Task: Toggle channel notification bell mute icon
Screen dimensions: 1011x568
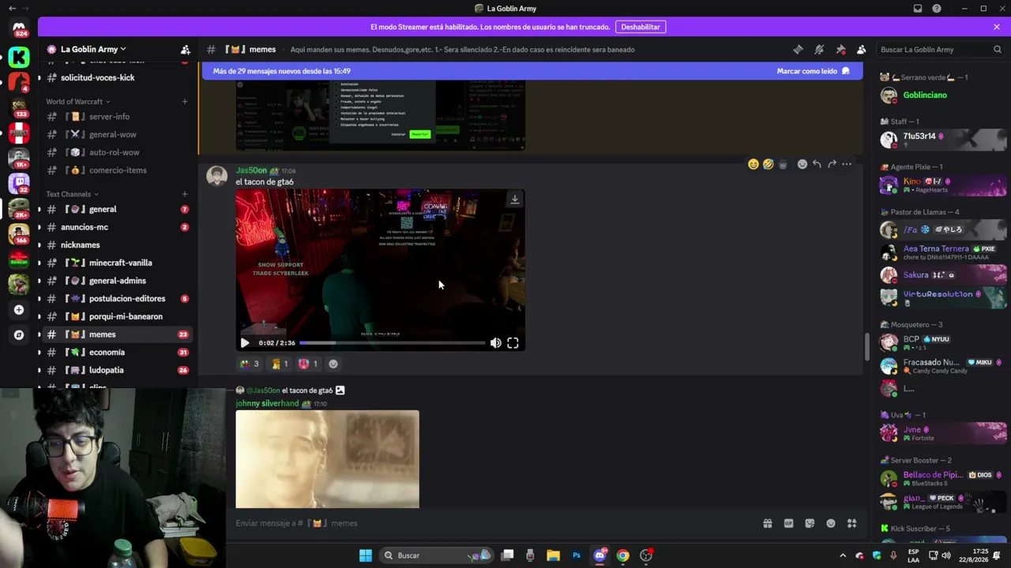Action: [x=819, y=49]
